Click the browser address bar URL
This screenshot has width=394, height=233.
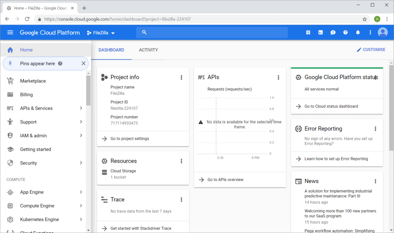pyautogui.click(x=118, y=19)
